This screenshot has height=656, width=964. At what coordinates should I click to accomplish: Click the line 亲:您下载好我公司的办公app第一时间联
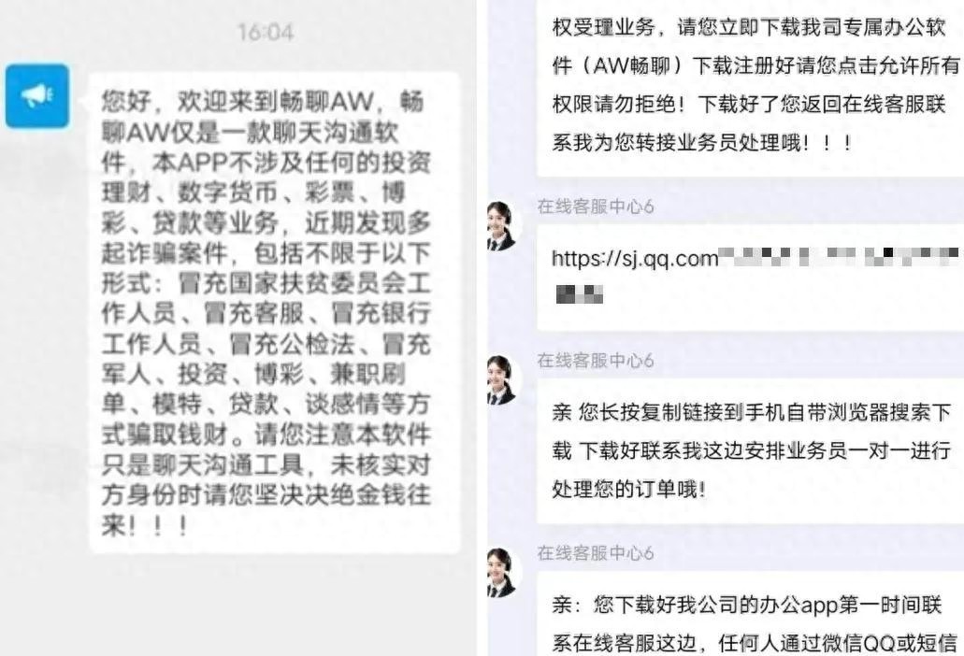tap(747, 605)
